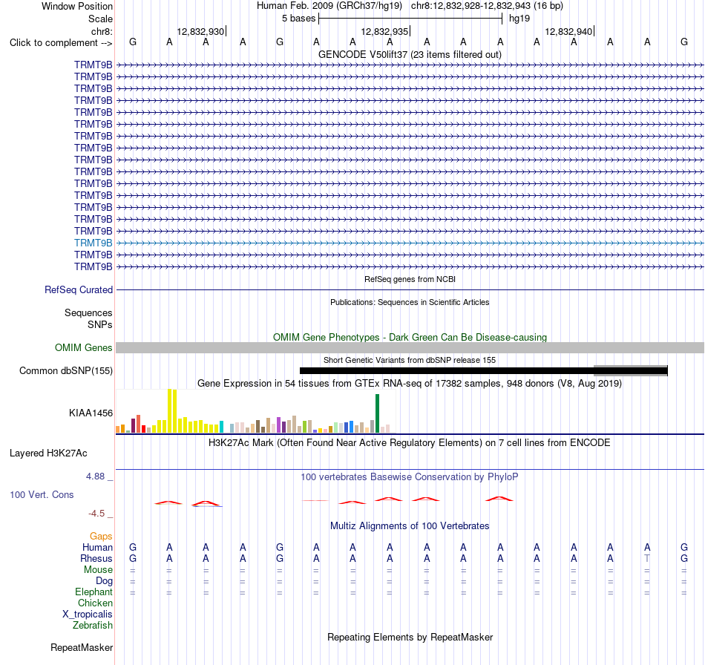Click the X_tropicalis alignment row label
Viewport: 705px width, 665px height.
pyautogui.click(x=88, y=615)
